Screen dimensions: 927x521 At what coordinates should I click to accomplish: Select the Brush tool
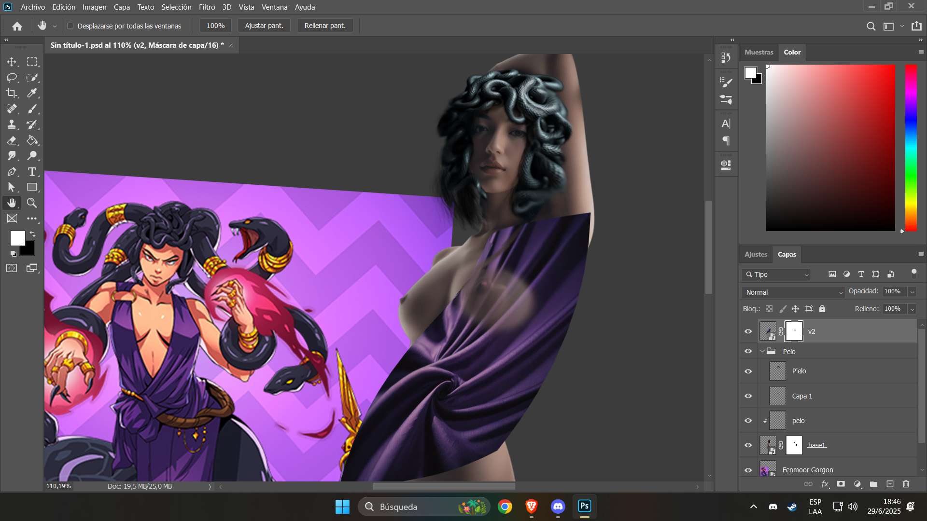point(32,109)
